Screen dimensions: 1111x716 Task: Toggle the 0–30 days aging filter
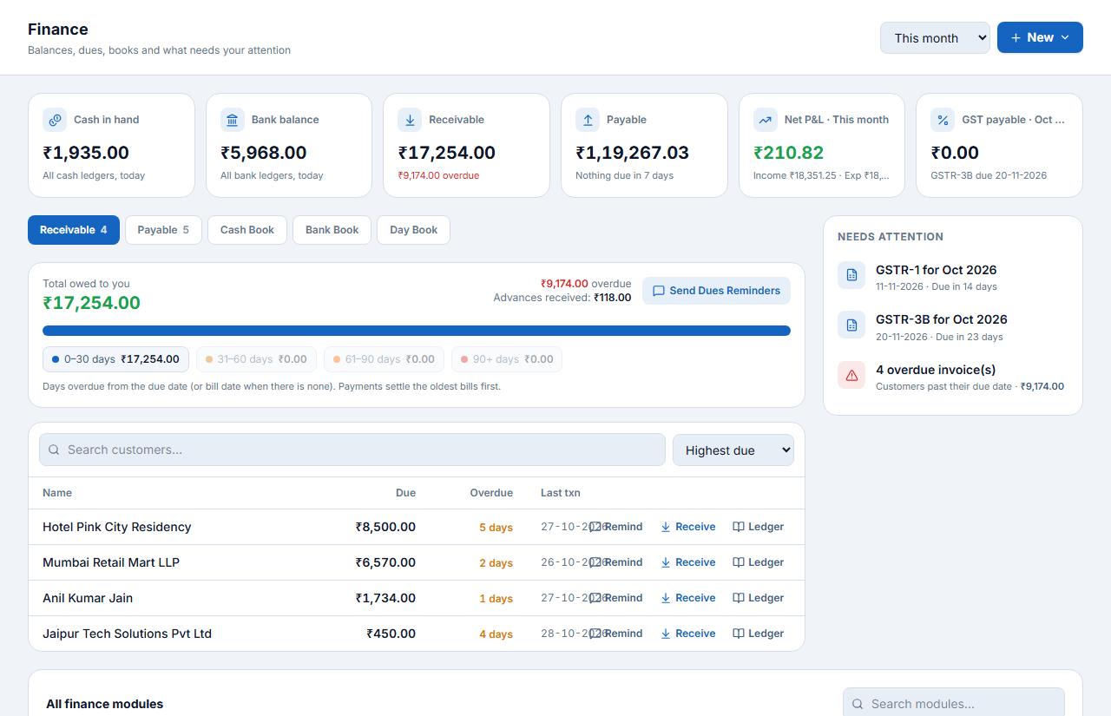tap(115, 359)
